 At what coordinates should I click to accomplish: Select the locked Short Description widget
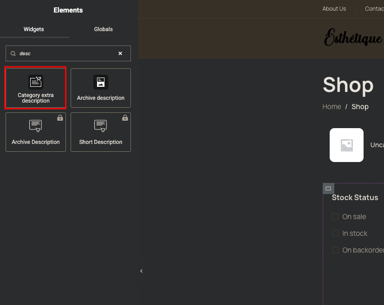pos(101,132)
